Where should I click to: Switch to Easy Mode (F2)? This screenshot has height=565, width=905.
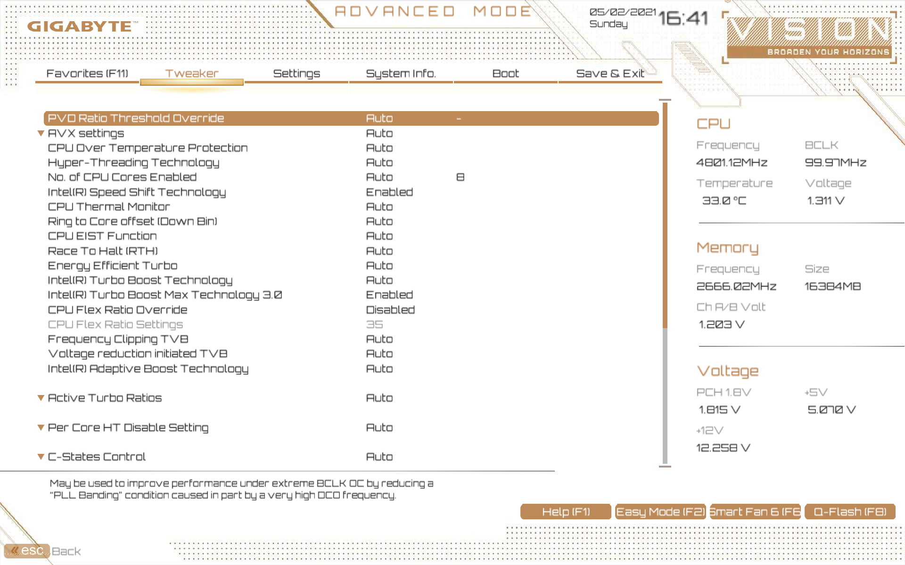660,512
